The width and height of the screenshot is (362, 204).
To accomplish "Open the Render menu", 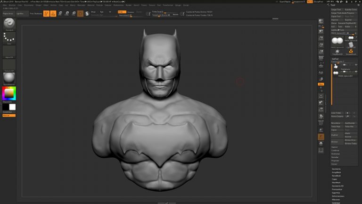I will click(x=129, y=5).
